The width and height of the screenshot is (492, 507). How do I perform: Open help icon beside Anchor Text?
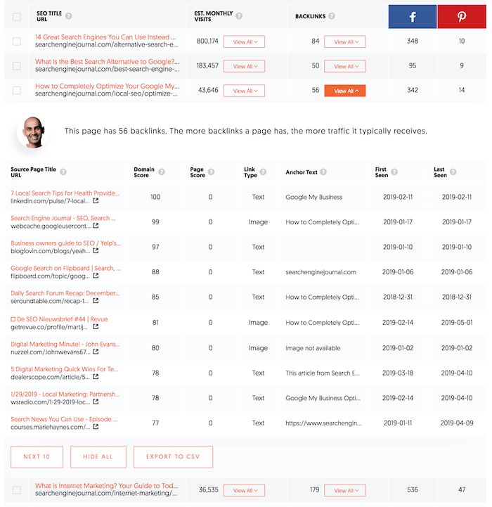pyautogui.click(x=323, y=172)
